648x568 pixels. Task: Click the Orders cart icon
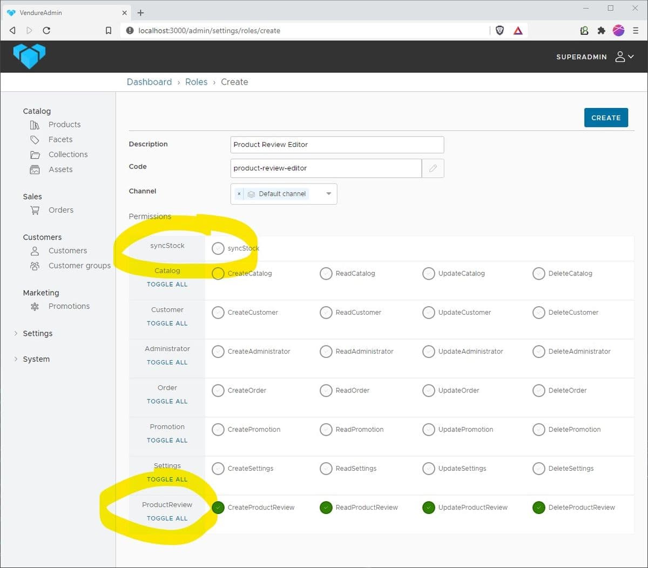coord(35,211)
